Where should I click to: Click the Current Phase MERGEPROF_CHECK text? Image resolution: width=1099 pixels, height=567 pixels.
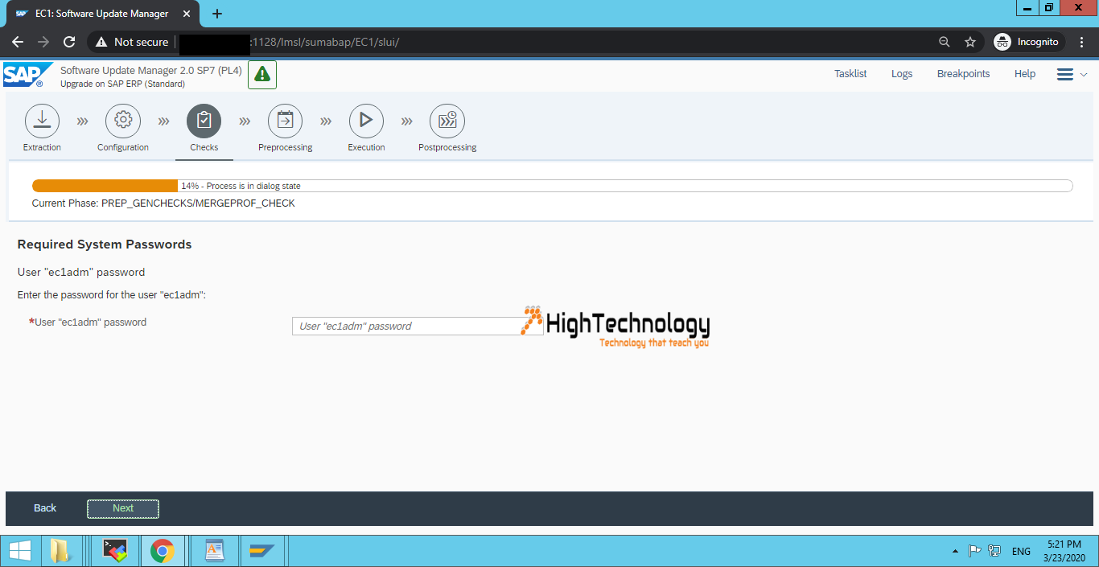point(163,203)
